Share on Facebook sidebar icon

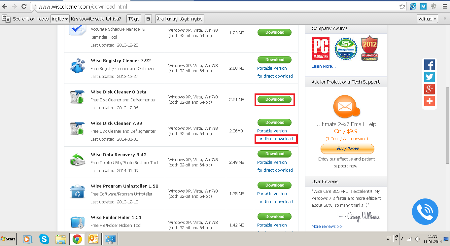(430, 65)
